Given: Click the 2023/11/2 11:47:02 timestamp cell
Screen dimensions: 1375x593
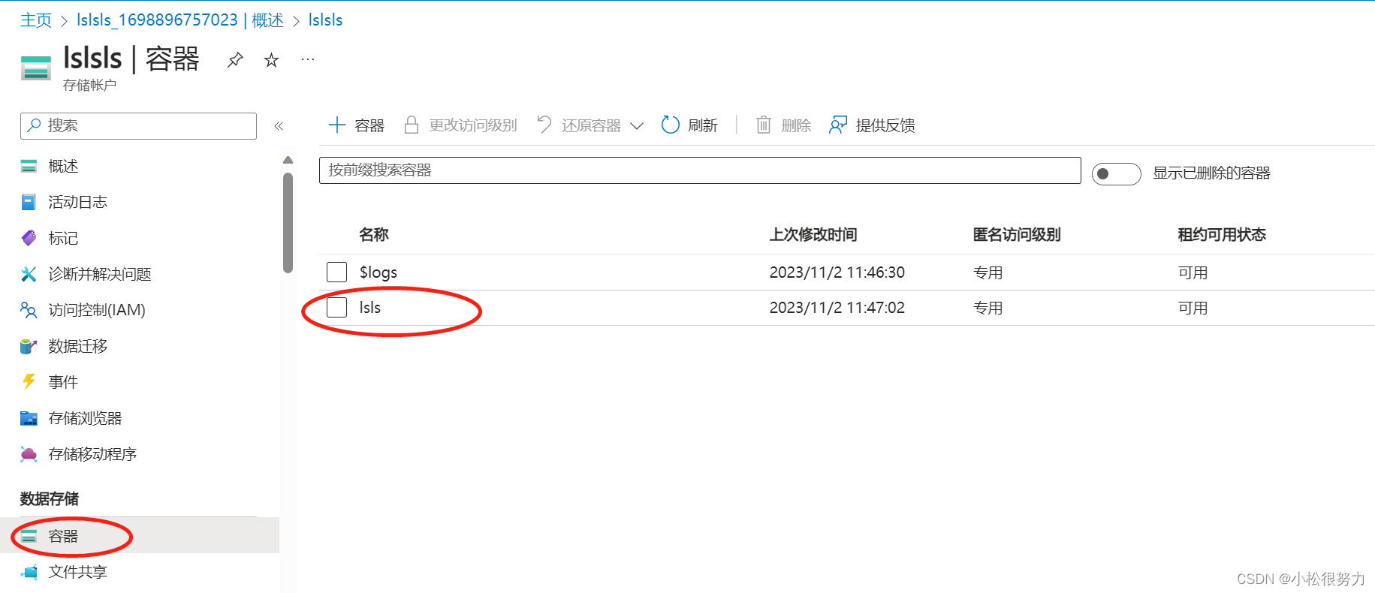Looking at the screenshot, I should (837, 308).
